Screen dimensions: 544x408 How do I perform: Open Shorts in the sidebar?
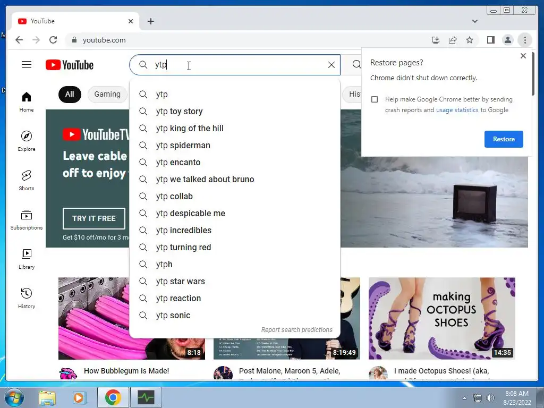coord(27,181)
